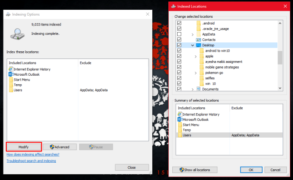Click the 'win 10' folder icon
293x180 pixels.
click(201, 84)
